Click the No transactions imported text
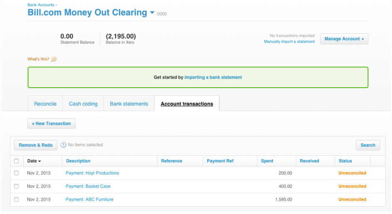Viewport: 392px width, 214px height. click(x=292, y=36)
